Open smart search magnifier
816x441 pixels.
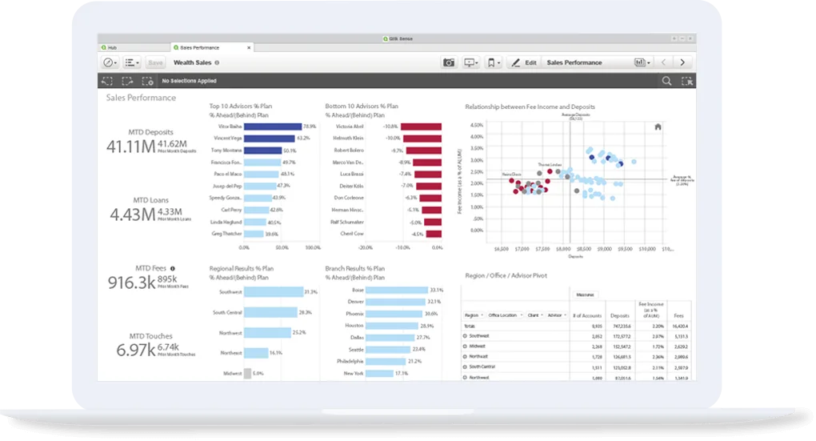(666, 81)
